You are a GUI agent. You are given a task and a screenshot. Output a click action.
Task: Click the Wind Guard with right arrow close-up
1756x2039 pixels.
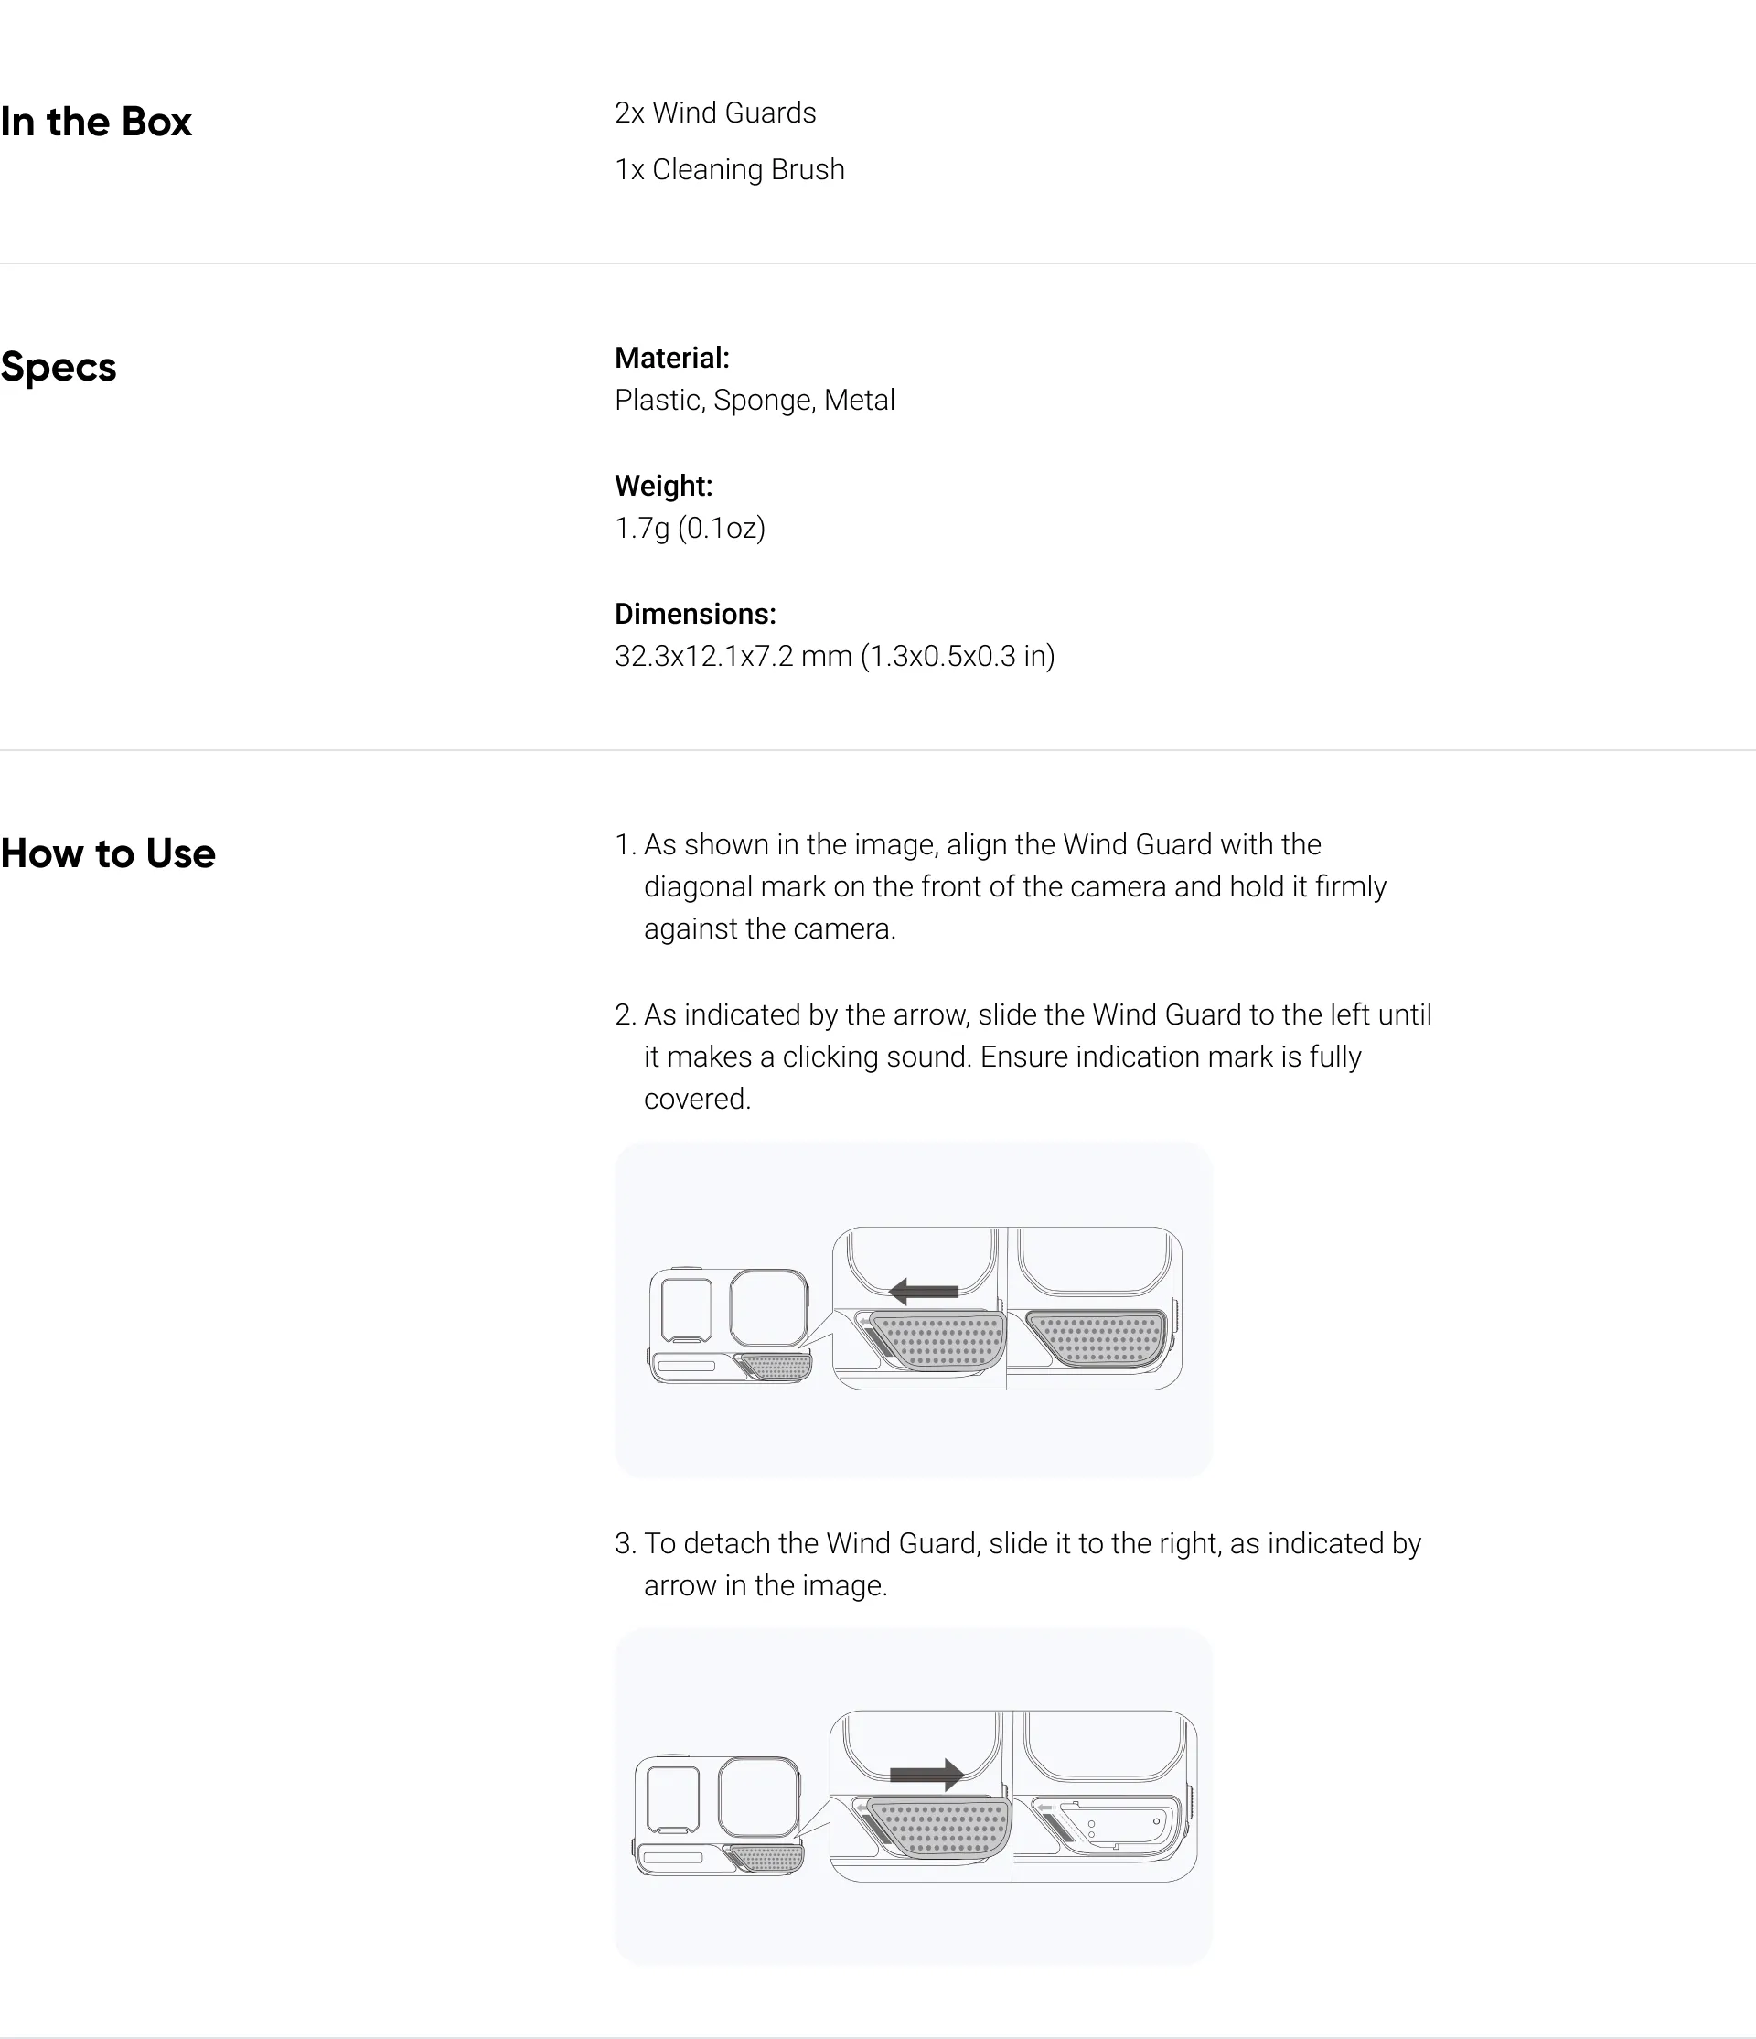pyautogui.click(x=921, y=1796)
